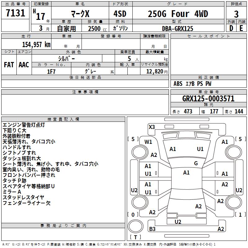
Task: Click interior grade E
Action: coord(241,28)
